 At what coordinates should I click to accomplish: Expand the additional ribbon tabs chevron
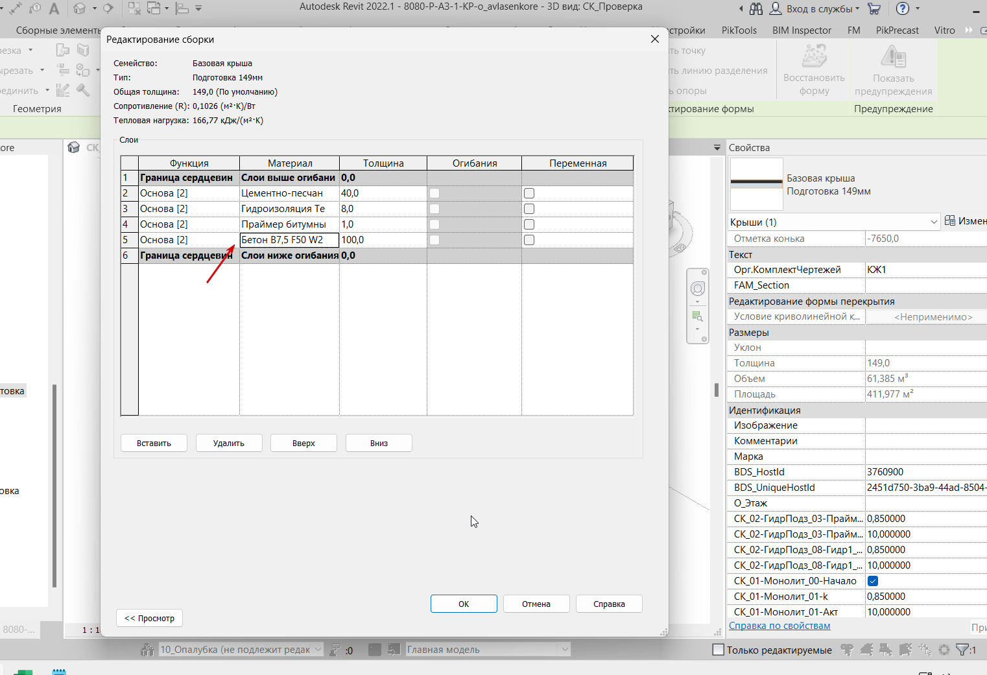pos(969,30)
